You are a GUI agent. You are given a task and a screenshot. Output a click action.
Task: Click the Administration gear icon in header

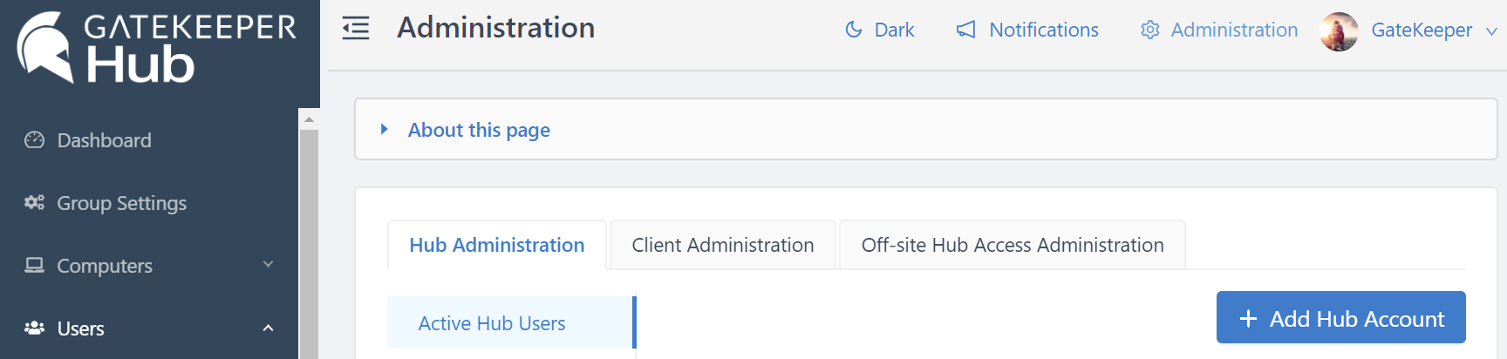coord(1150,30)
